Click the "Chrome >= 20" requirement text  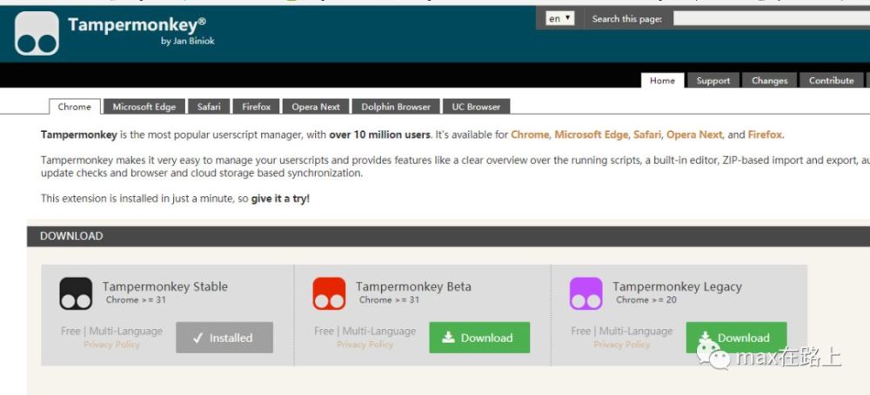[646, 300]
